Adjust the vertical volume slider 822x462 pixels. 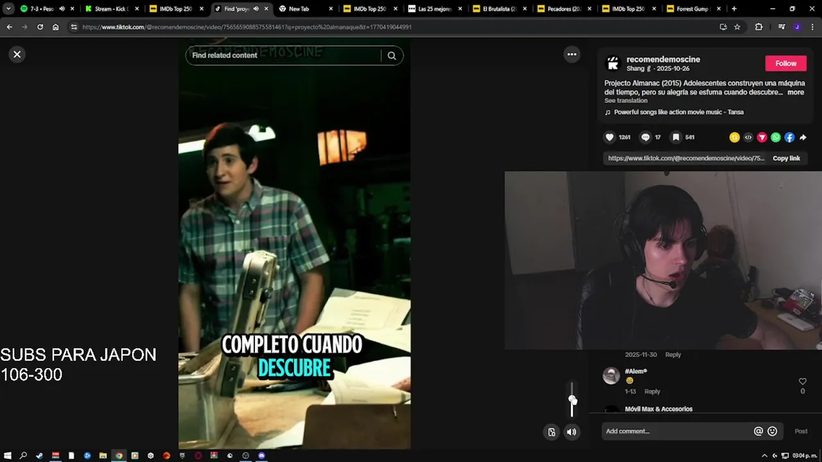click(572, 400)
